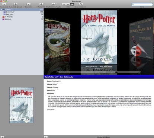Click the Nuova Lista toolbar button
This screenshot has width=154, height=138.
tap(4, 4)
